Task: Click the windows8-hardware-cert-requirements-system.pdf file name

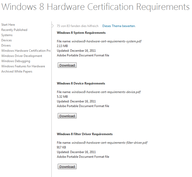Action: tap(107, 41)
